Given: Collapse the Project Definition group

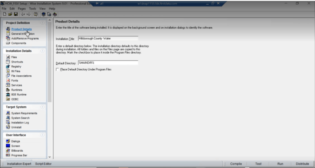Looking at the screenshot, I should pos(42,23).
